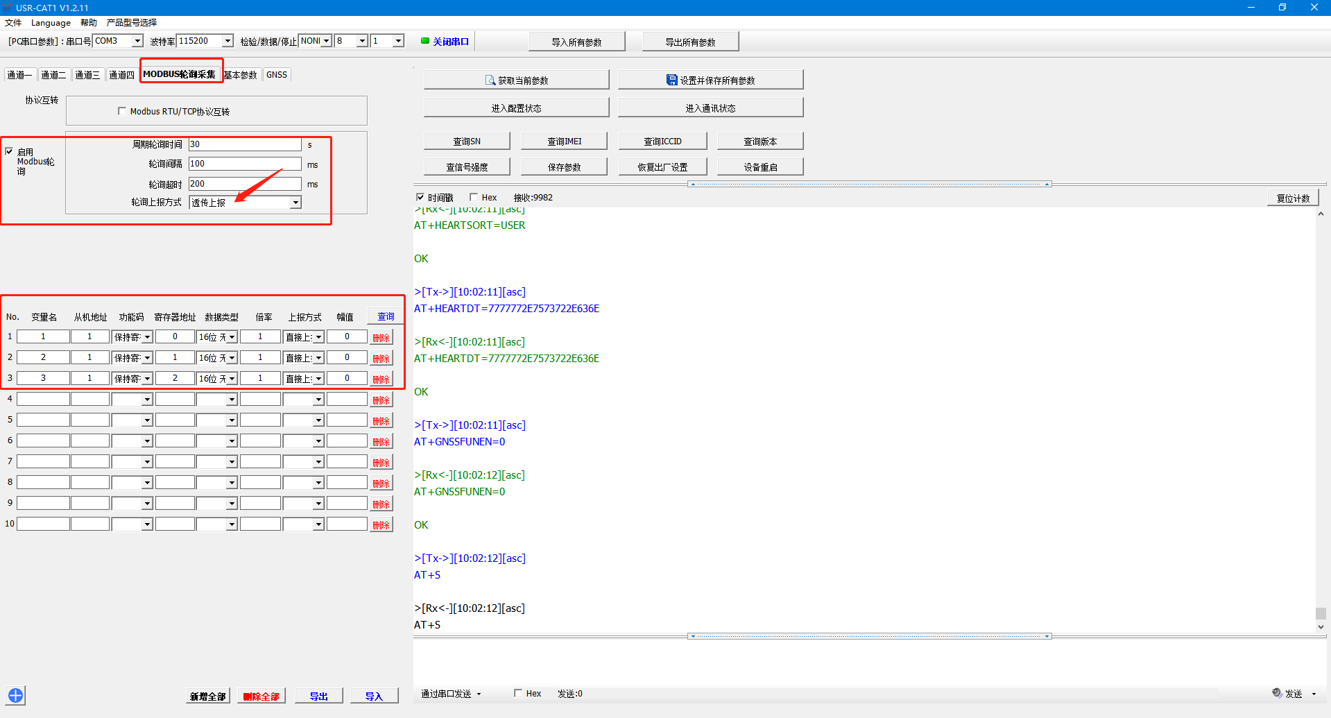Click the send icon next to 发送
The width and height of the screenshot is (1331, 718).
[x=1277, y=693]
